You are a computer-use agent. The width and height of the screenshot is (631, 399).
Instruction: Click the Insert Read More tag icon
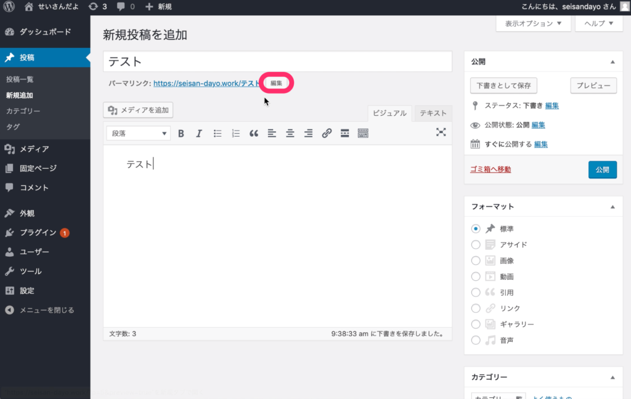[x=345, y=133]
